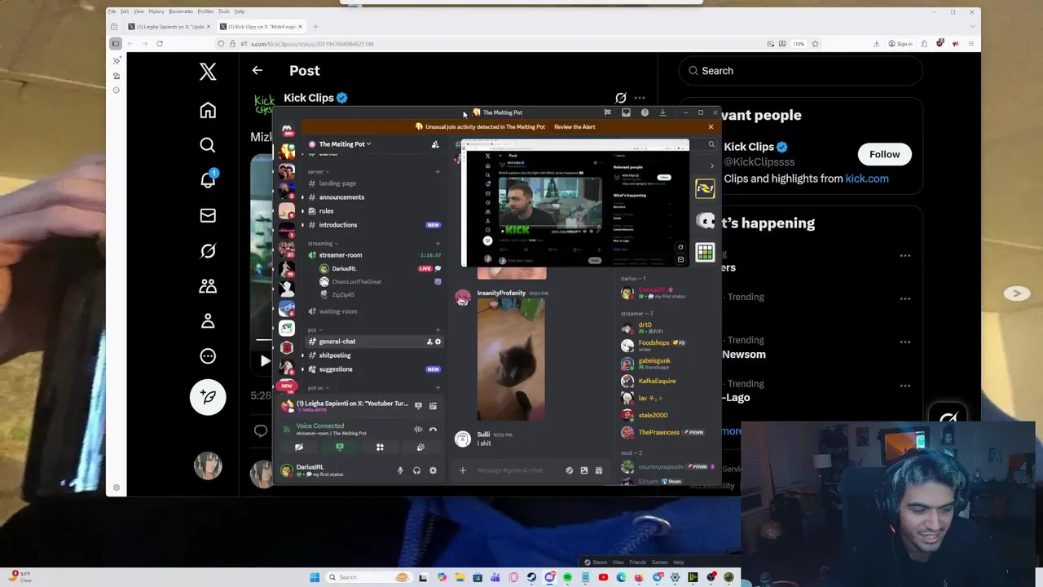Toggle Discord noise suppression icon
The width and height of the screenshot is (1043, 587).
pyautogui.click(x=418, y=429)
